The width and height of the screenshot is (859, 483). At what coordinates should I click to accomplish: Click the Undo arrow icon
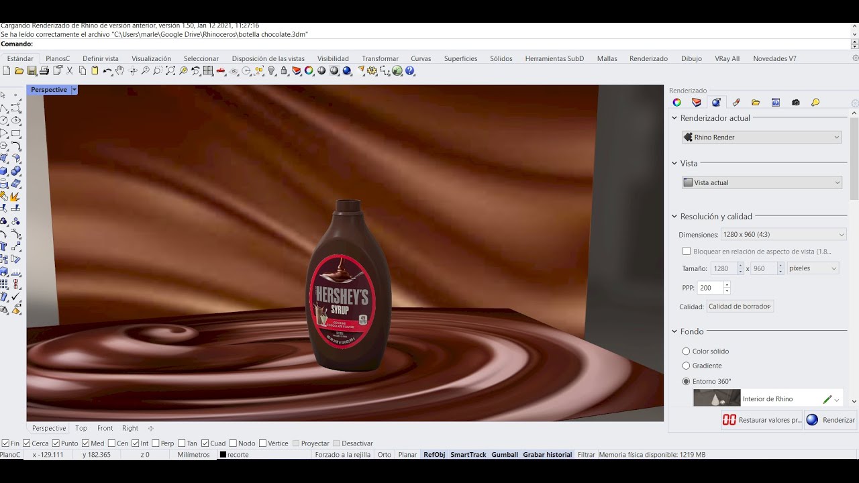point(107,70)
